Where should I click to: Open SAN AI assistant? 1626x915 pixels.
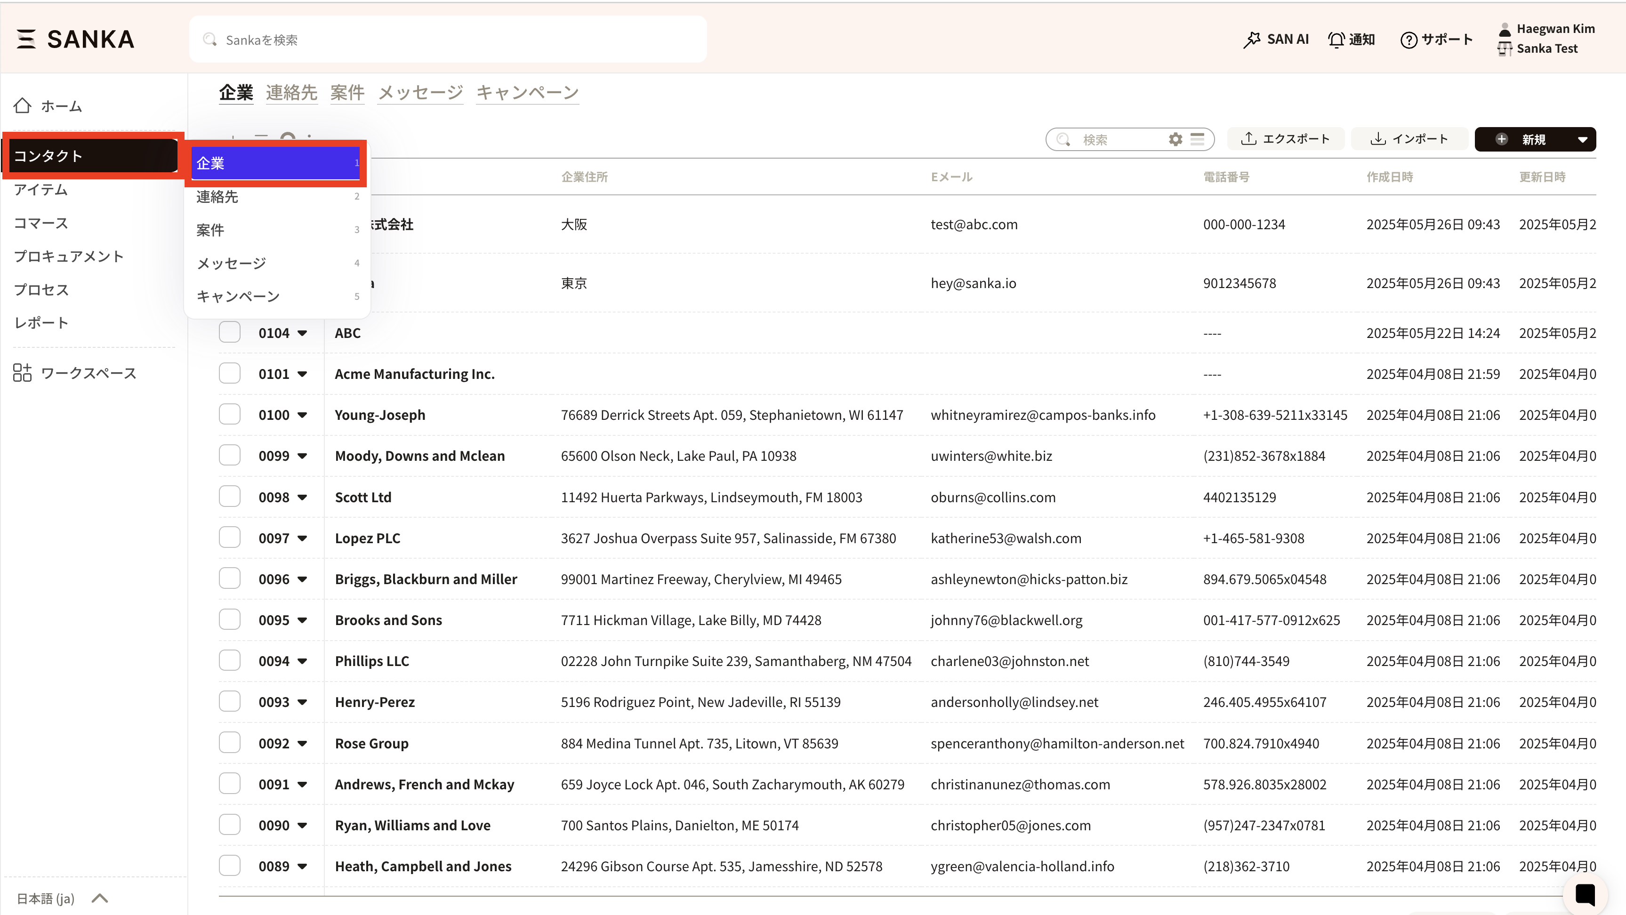(1276, 39)
